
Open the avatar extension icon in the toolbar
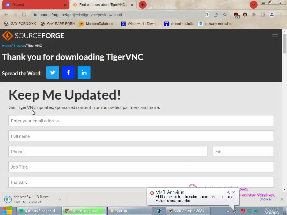click(x=245, y=15)
